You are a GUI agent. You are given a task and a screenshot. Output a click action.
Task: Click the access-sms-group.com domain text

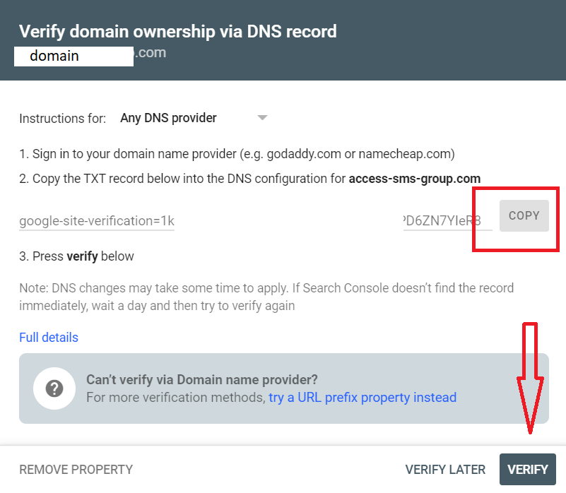pyautogui.click(x=414, y=179)
